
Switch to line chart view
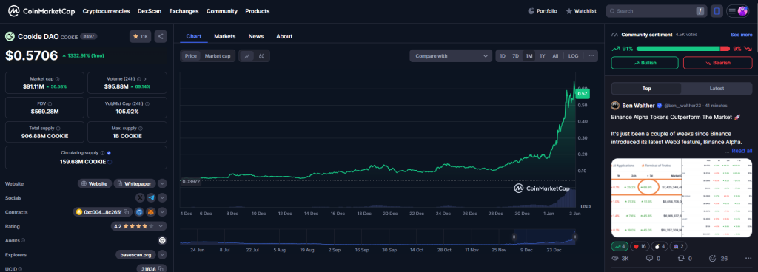(247, 56)
